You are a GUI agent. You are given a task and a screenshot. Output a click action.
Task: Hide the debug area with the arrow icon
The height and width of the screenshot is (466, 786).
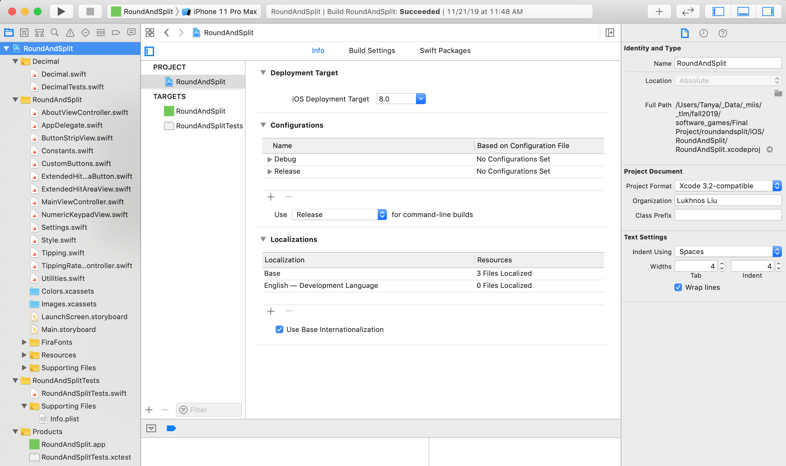151,428
